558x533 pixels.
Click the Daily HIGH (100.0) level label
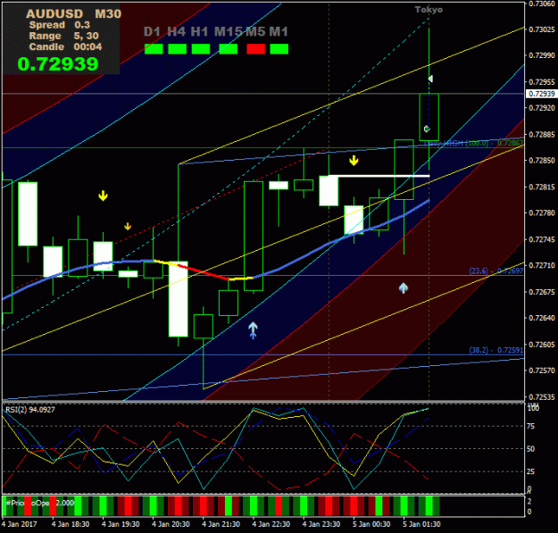pos(473,144)
